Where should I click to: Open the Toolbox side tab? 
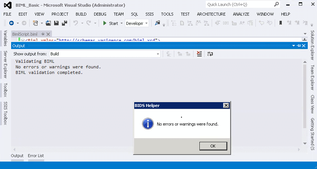click(x=5, y=90)
